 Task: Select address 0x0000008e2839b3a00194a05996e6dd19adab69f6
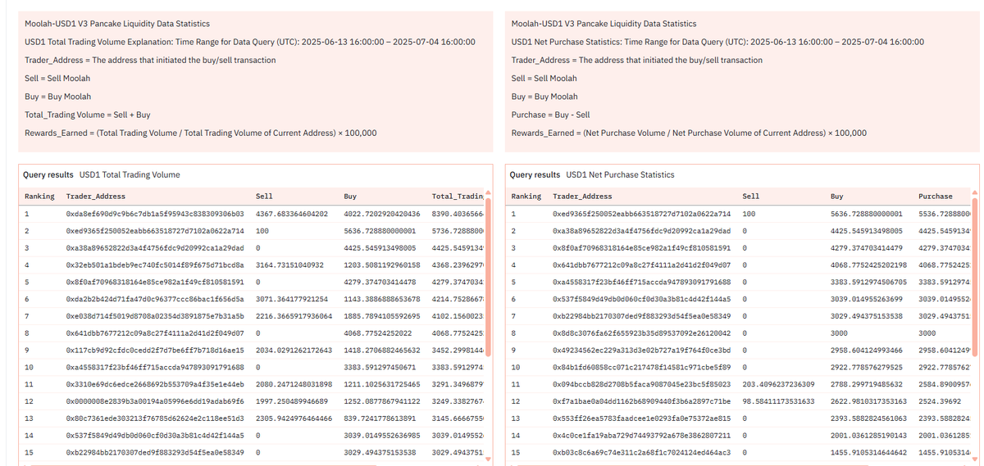[x=155, y=401]
